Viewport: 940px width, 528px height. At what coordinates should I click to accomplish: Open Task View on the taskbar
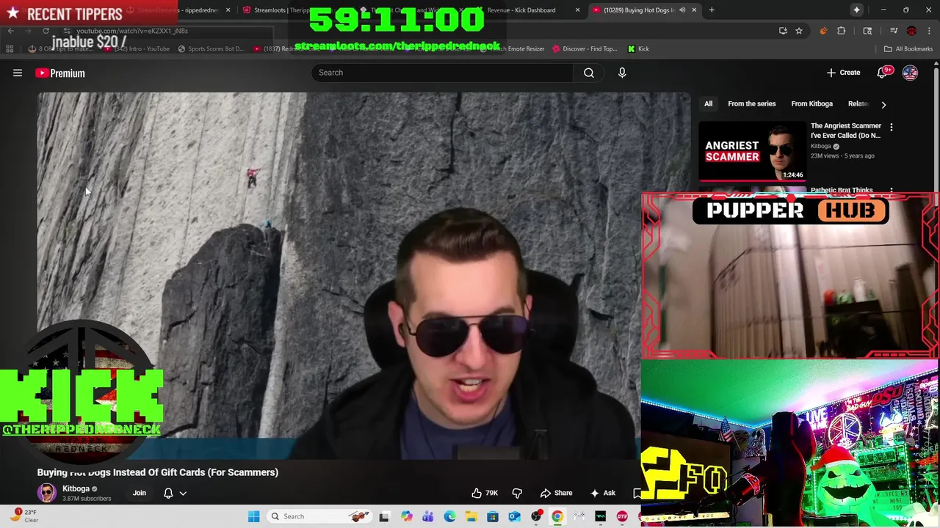[384, 517]
